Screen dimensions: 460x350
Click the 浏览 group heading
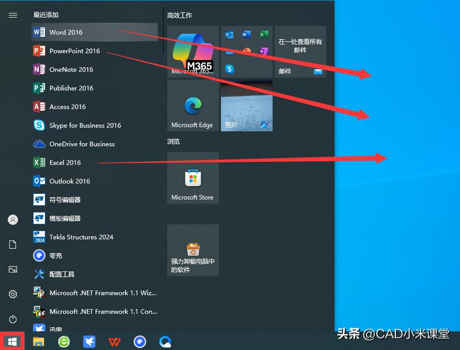tap(173, 141)
